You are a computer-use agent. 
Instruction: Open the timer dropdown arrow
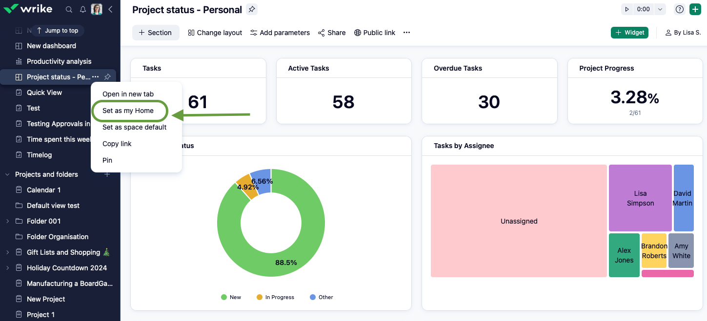click(660, 9)
